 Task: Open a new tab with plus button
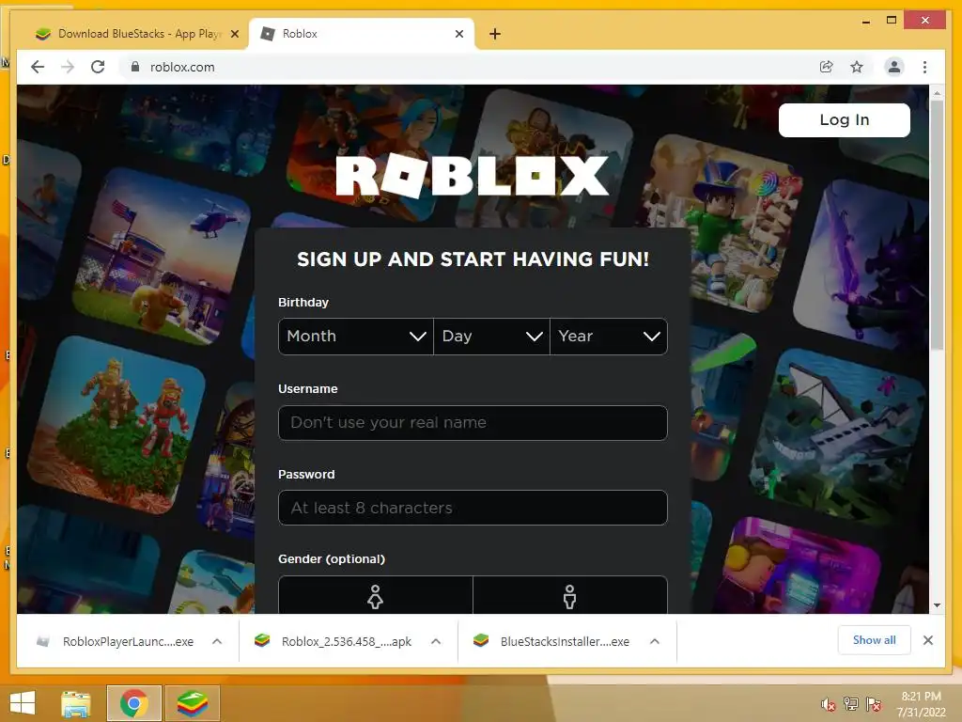point(495,34)
